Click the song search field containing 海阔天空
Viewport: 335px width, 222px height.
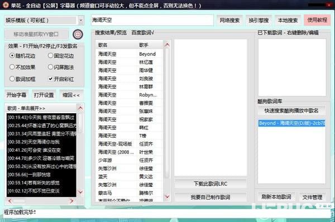click(152, 20)
